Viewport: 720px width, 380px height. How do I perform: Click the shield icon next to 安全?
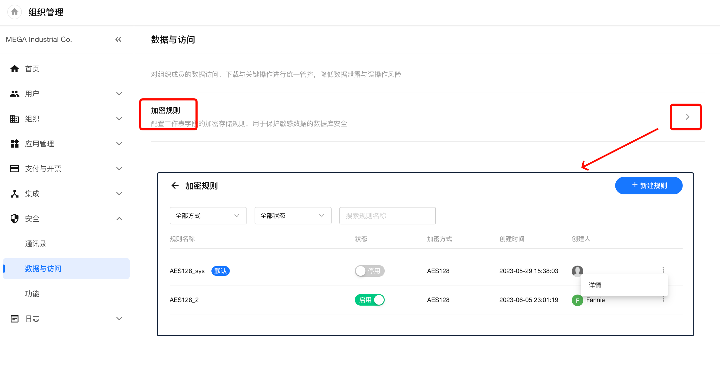(15, 219)
